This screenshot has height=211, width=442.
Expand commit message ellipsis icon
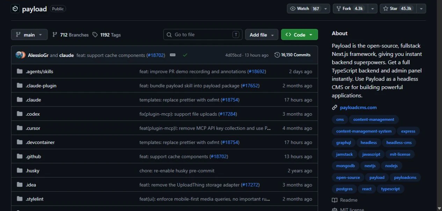[173, 55]
